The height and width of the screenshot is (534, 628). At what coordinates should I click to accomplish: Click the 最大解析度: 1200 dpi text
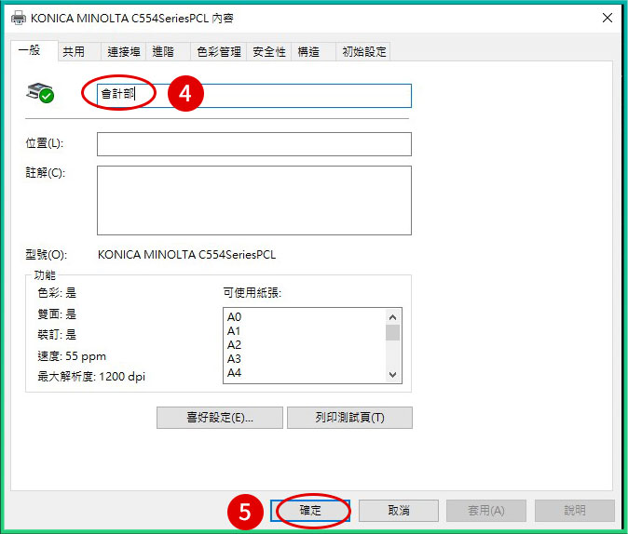click(x=91, y=377)
